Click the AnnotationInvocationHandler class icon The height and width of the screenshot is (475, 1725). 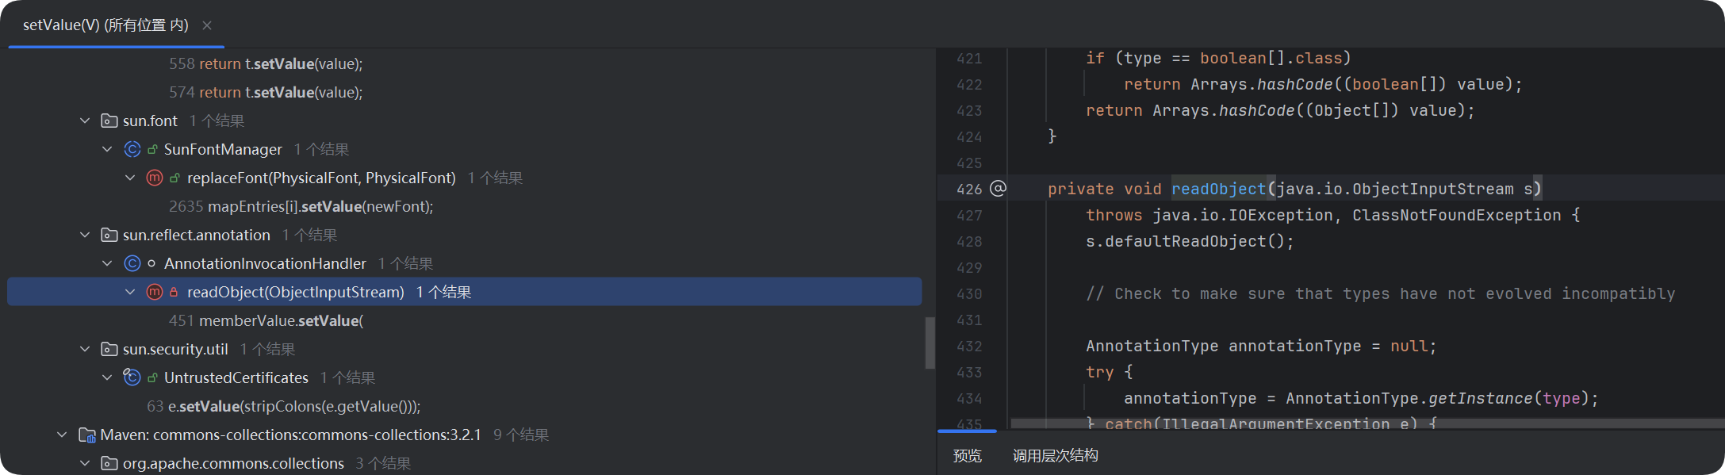pos(132,263)
